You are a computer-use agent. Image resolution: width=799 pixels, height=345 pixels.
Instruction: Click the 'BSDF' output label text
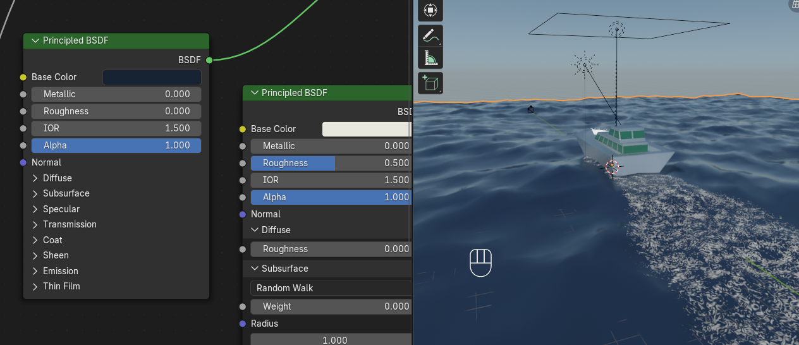(190, 60)
